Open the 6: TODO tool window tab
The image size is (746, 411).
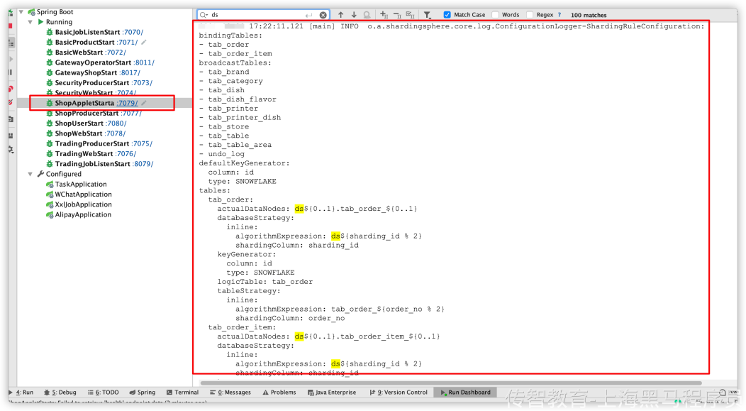[x=104, y=393]
